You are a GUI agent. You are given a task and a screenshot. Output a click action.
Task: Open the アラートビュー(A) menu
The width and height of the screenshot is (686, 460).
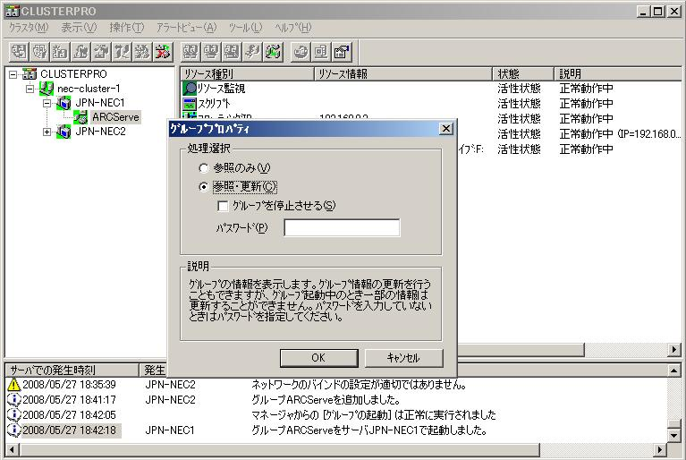[186, 28]
